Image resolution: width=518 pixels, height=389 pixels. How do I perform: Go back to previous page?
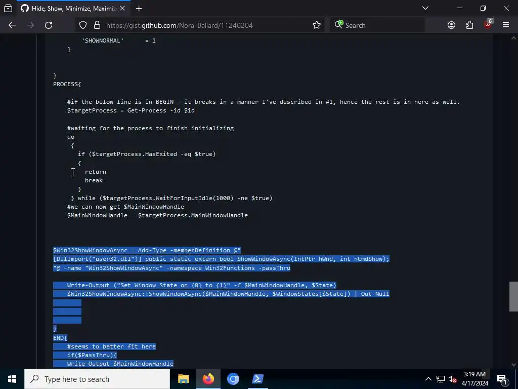click(x=12, y=25)
